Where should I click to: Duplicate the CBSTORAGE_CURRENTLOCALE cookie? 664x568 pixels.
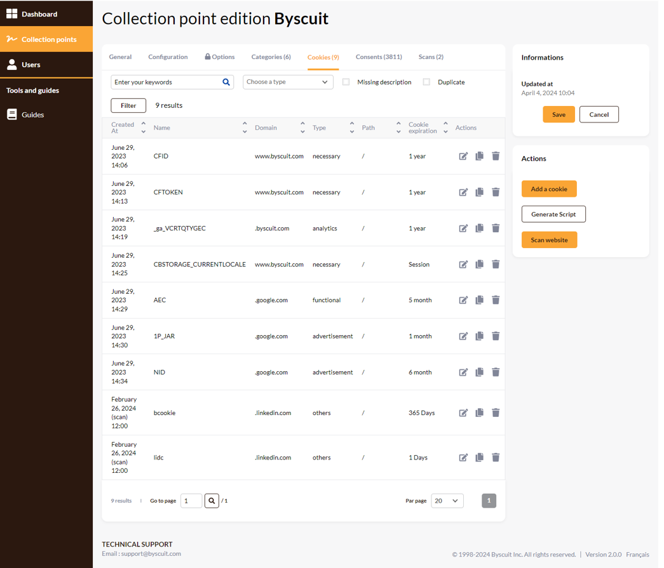[x=479, y=265]
